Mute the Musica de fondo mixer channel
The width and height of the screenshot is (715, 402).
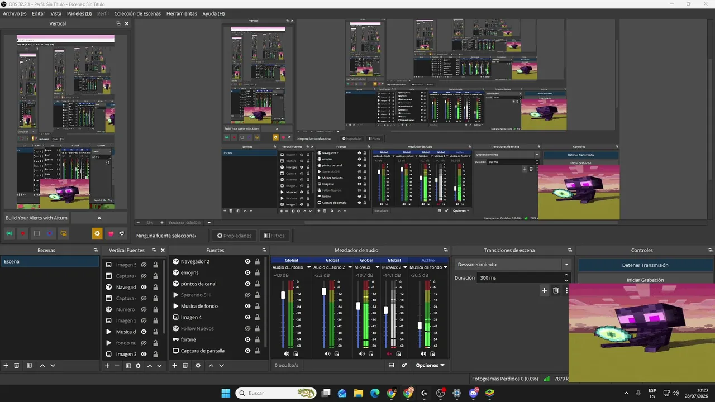click(423, 354)
